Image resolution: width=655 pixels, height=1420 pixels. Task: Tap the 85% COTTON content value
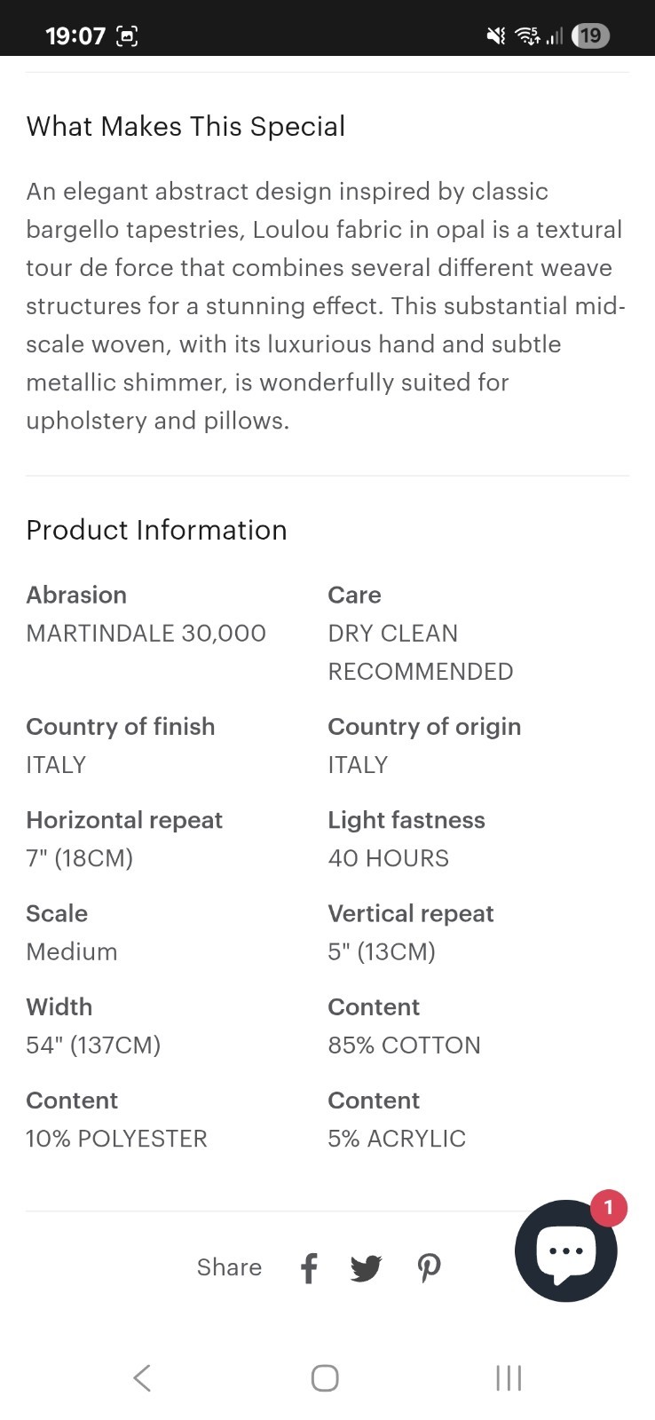tap(404, 1045)
